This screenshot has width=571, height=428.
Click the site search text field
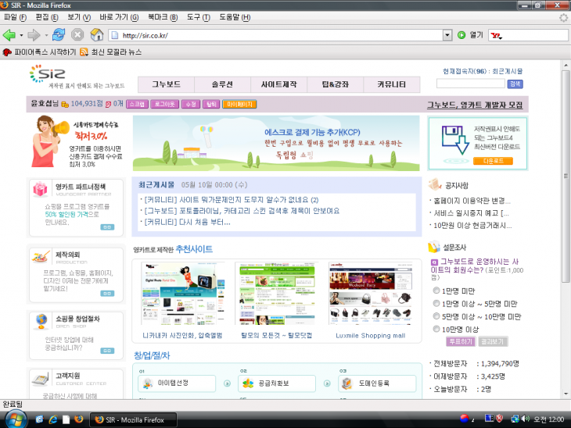(x=471, y=84)
